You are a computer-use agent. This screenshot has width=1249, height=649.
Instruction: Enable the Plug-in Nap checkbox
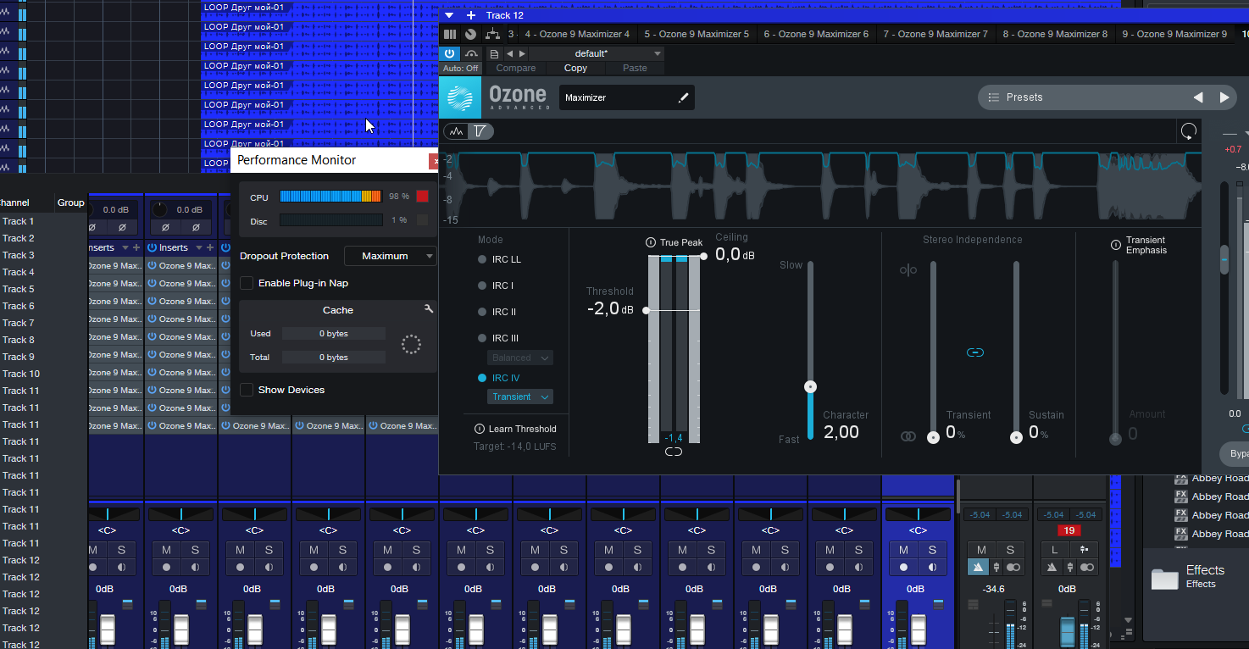tap(247, 283)
